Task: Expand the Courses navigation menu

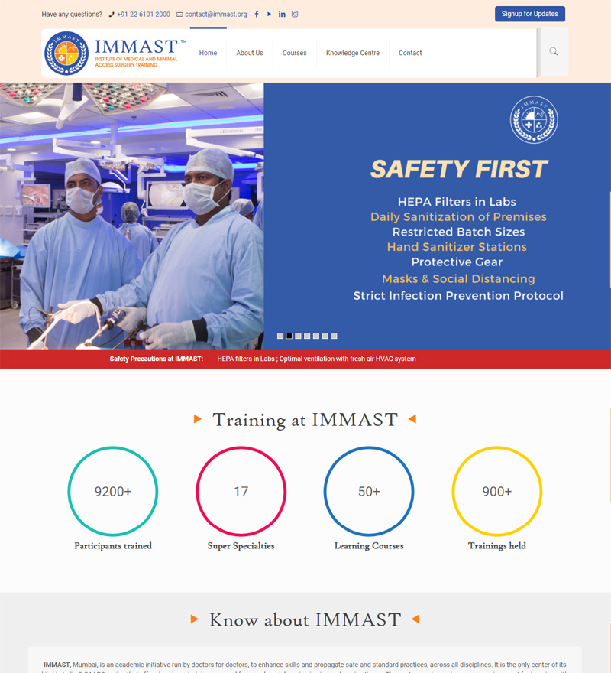Action: 295,53
